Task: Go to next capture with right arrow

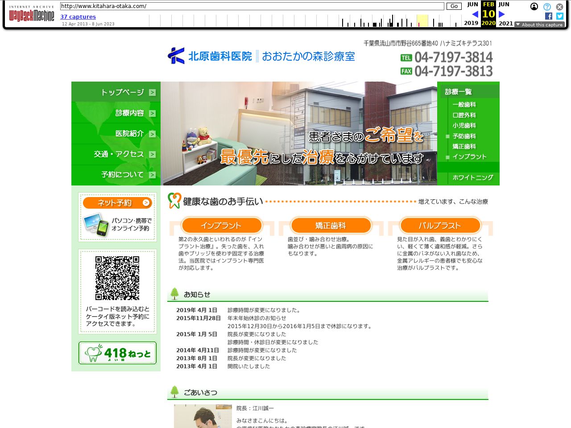Action: click(501, 14)
